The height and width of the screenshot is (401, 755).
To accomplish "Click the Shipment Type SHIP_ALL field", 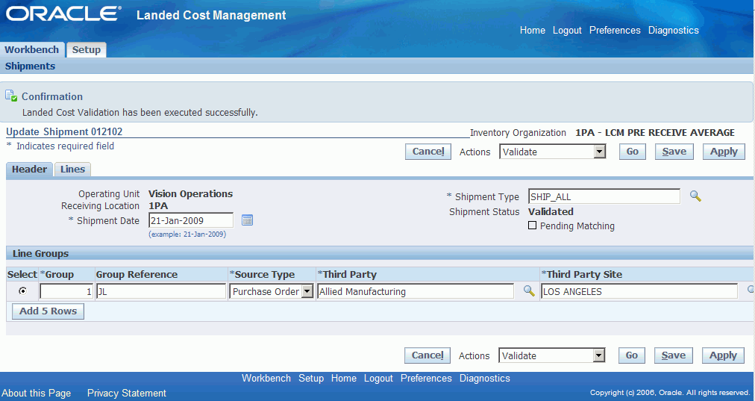I will pos(604,196).
